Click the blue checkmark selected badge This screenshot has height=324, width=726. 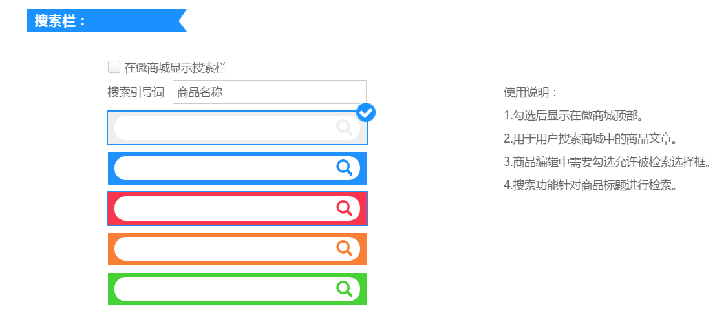pyautogui.click(x=366, y=112)
